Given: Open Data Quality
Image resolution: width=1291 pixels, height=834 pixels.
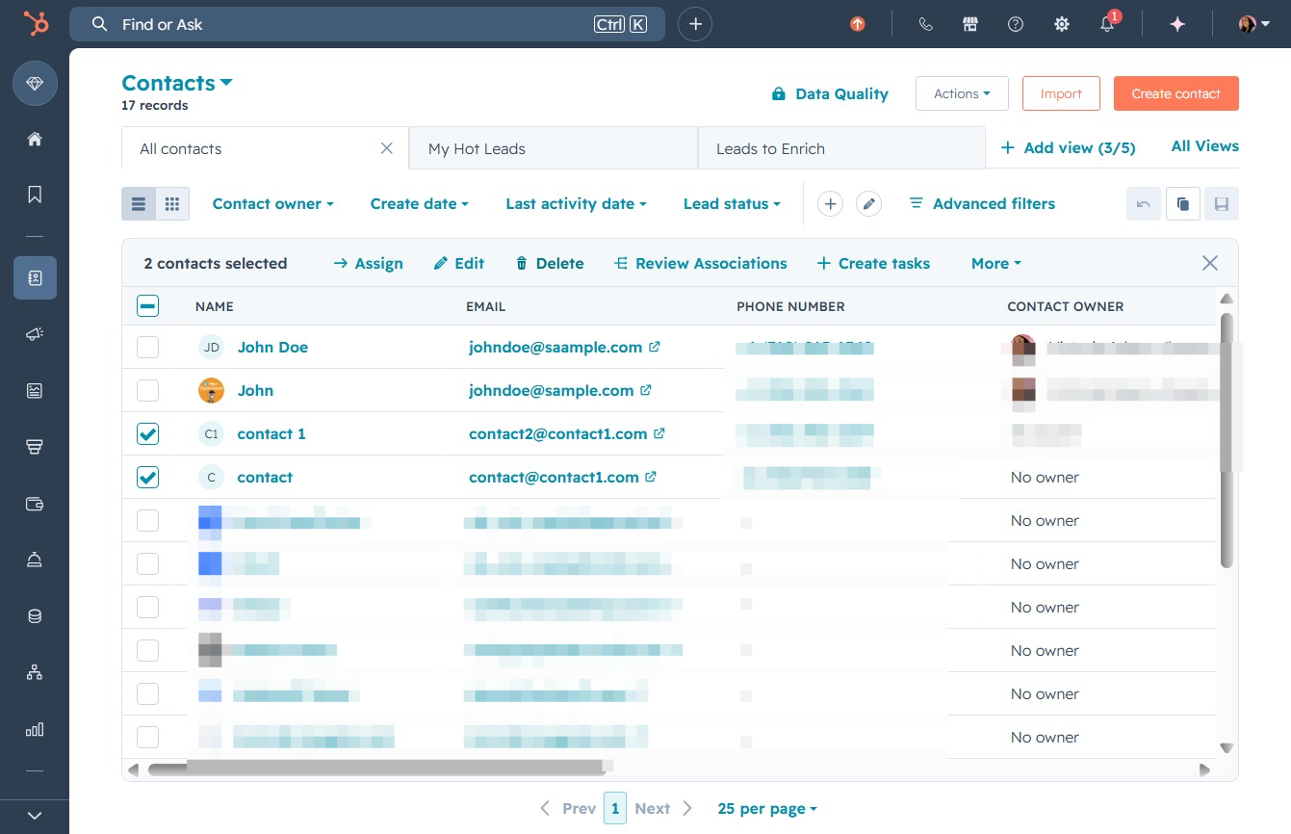Looking at the screenshot, I should tap(830, 94).
